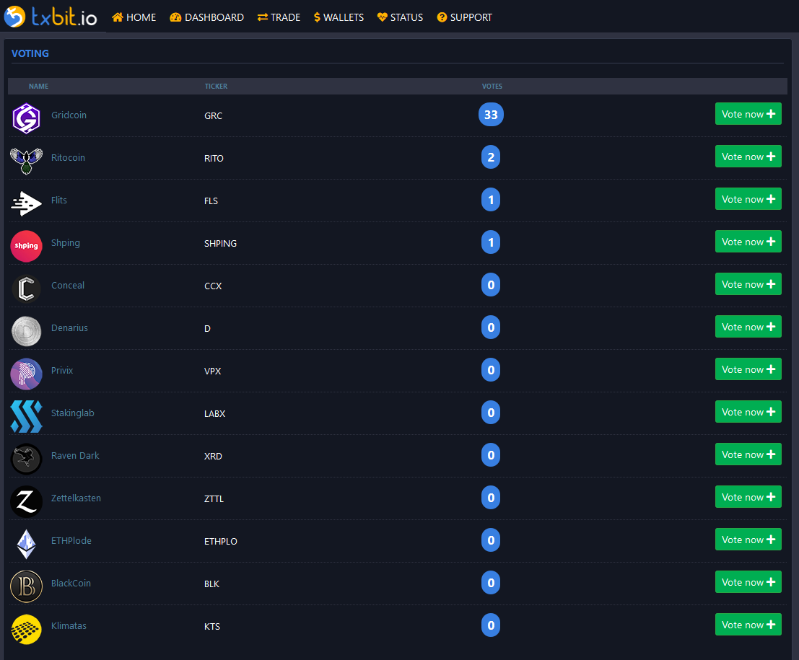Click the Ritocoin bird logo
Image resolution: width=799 pixels, height=660 pixels.
click(26, 161)
